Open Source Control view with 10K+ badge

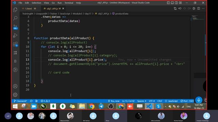[15, 27]
